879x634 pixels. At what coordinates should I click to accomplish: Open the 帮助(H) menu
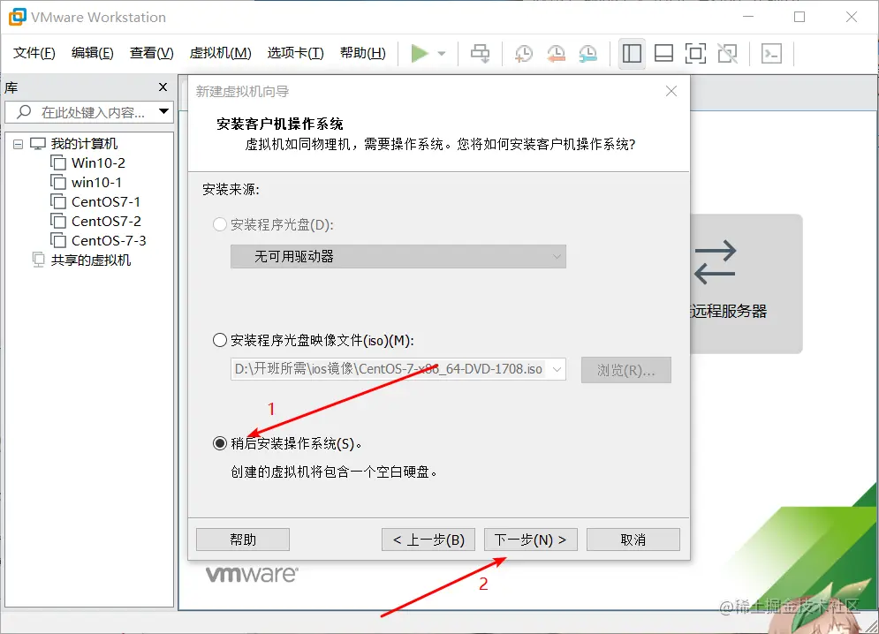[x=363, y=53]
